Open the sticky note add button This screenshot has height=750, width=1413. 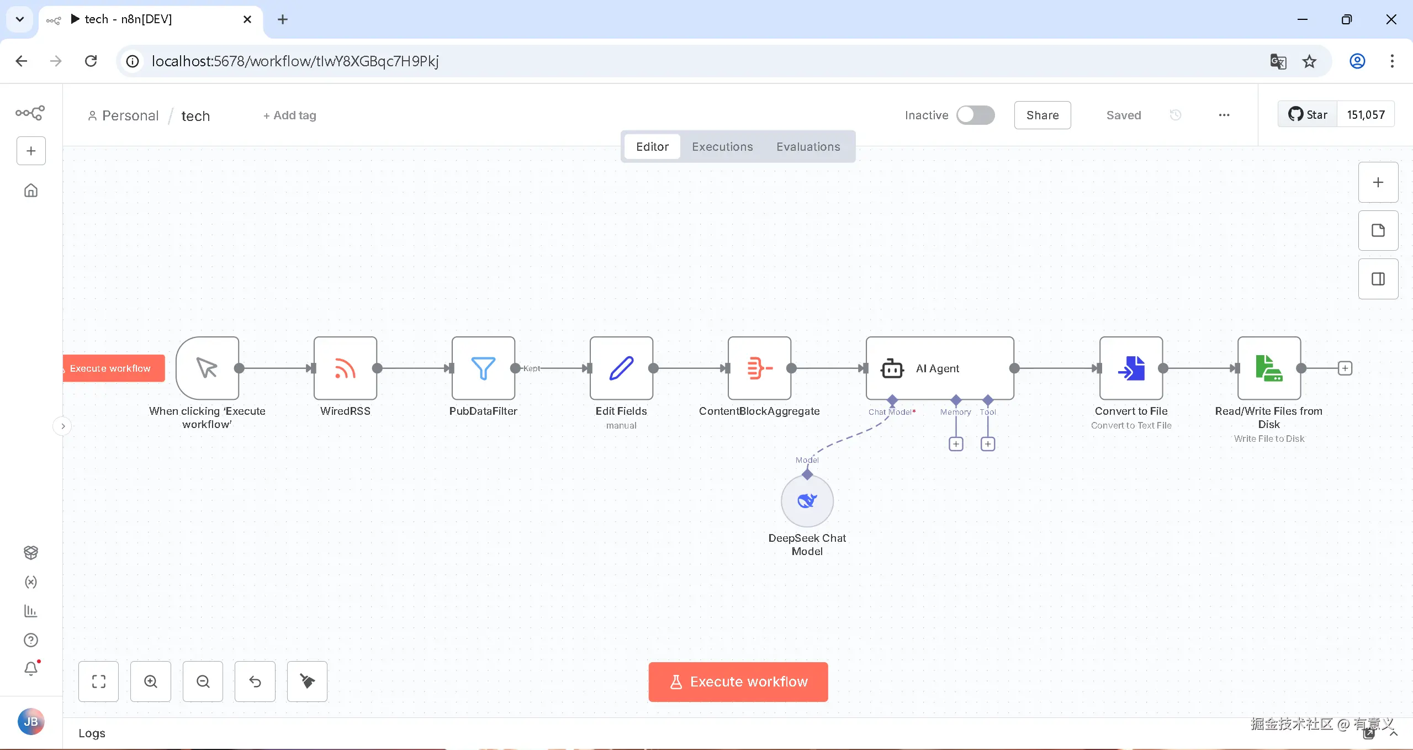click(x=1378, y=230)
